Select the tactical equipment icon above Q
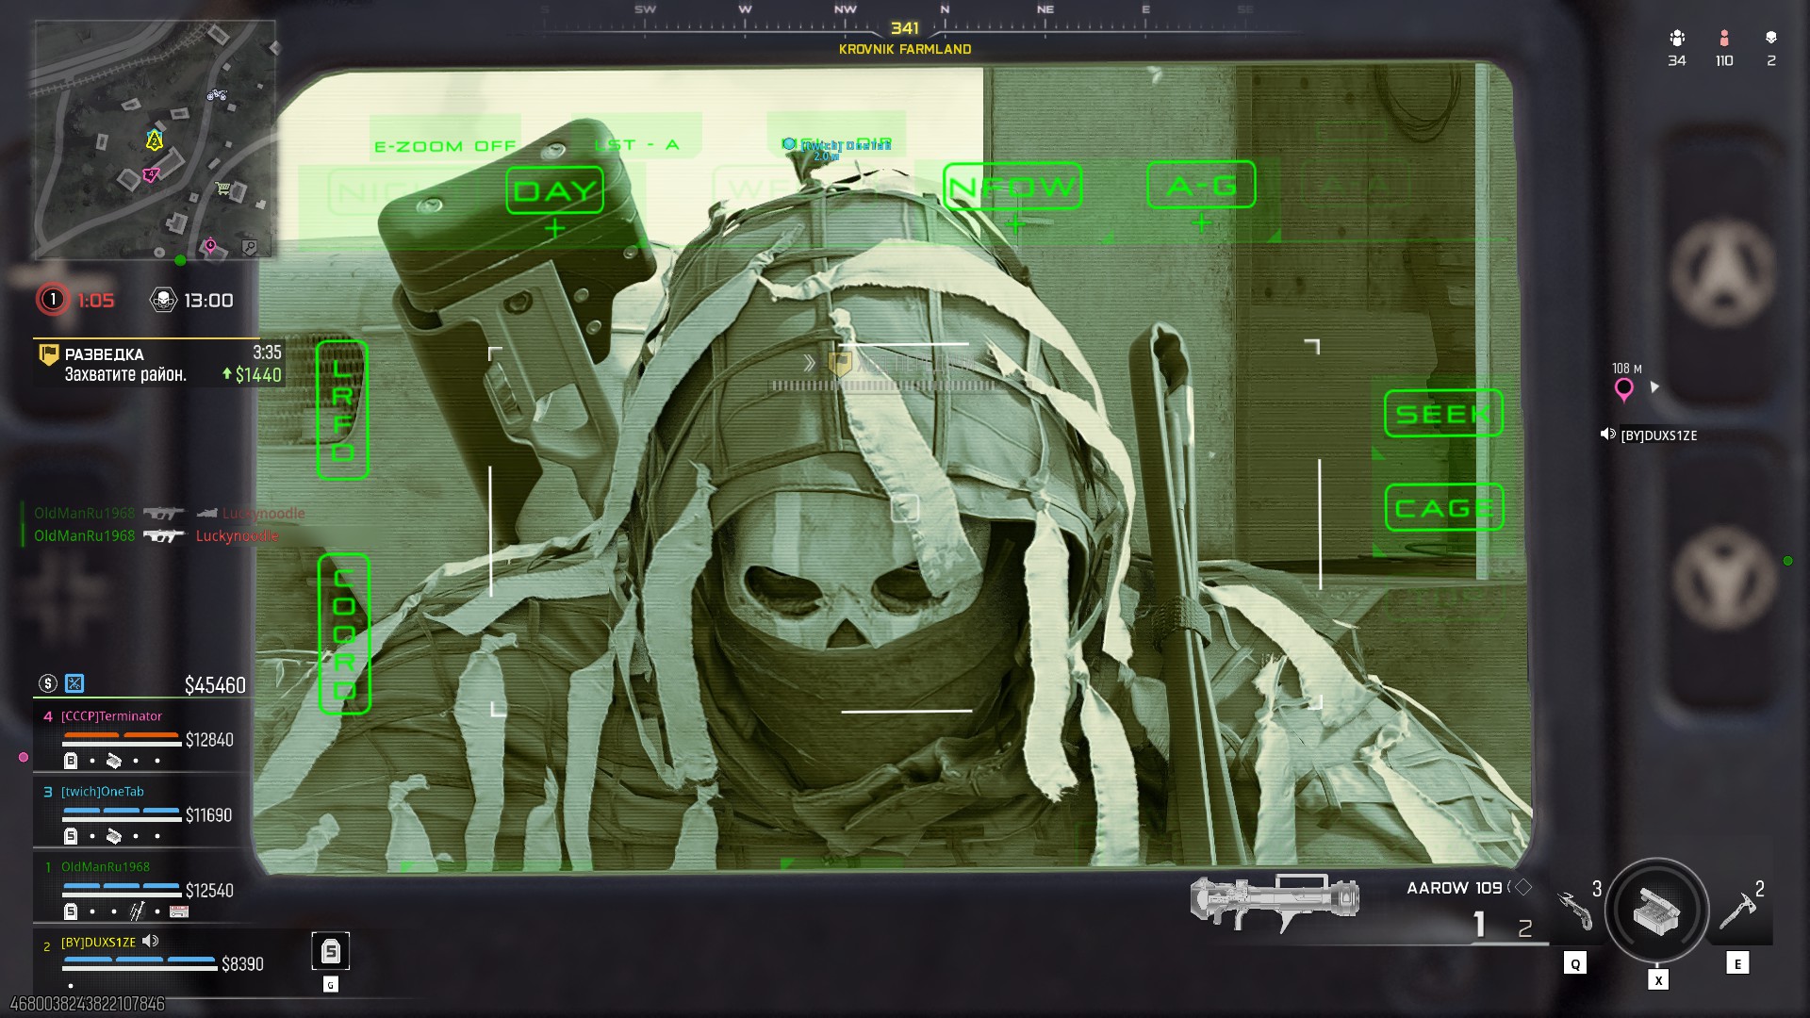Viewport: 1810px width, 1018px height. [x=1575, y=911]
